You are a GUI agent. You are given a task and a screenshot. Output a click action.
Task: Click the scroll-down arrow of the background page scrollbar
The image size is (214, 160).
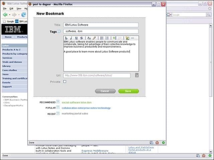click(211, 151)
